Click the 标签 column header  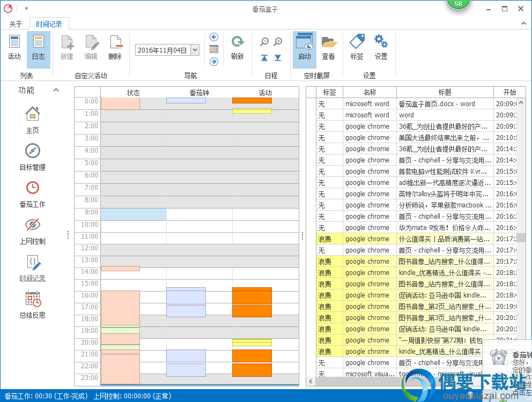[x=329, y=92]
